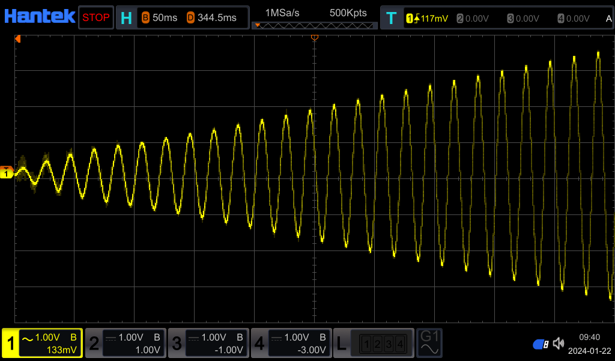Select the 50ms timebase scale value
The image size is (615, 361).
(x=160, y=18)
